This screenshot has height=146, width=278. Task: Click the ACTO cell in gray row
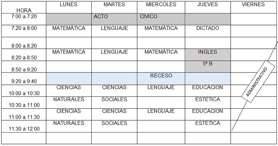pos(114,19)
